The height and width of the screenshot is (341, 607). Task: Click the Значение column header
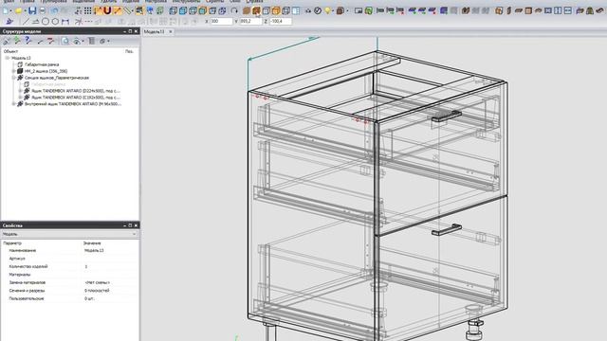pyautogui.click(x=92, y=243)
